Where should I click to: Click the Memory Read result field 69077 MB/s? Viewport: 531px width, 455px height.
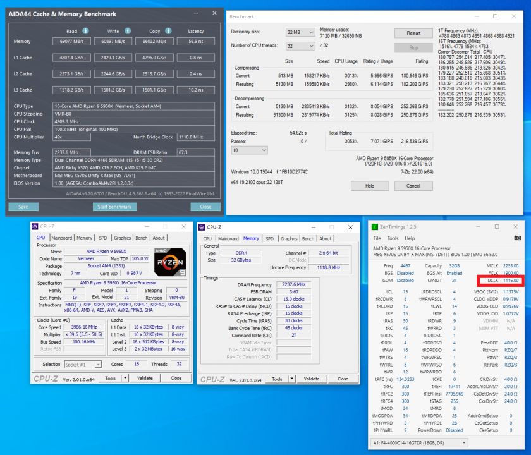[x=71, y=42]
